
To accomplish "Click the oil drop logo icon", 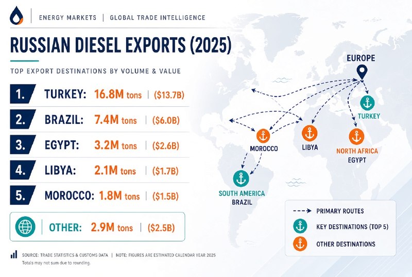I will [16, 16].
